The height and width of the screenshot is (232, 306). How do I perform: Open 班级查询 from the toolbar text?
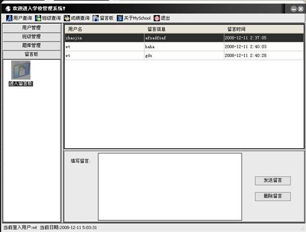click(51, 18)
